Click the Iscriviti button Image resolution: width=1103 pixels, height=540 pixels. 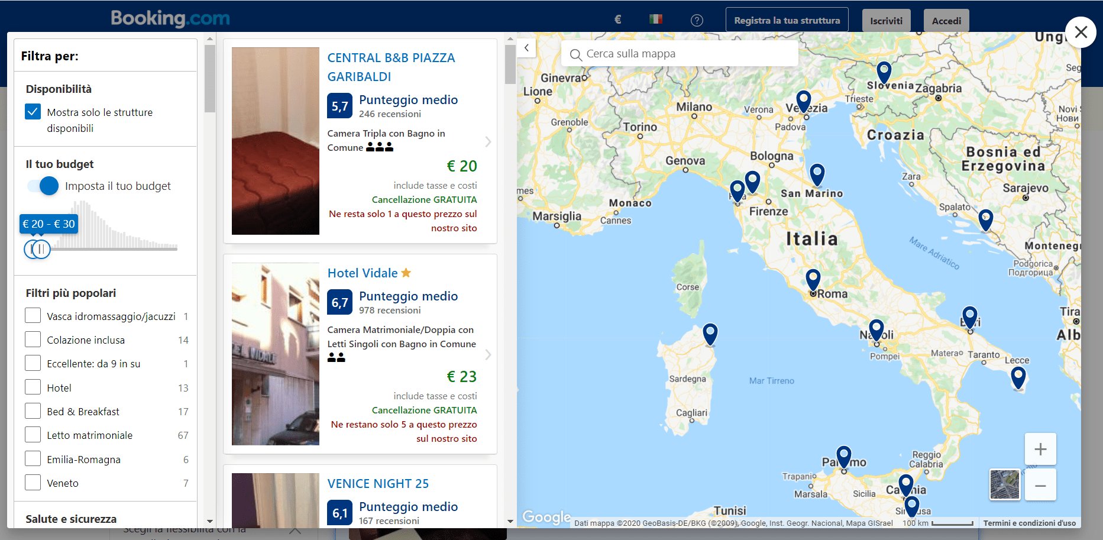[886, 21]
